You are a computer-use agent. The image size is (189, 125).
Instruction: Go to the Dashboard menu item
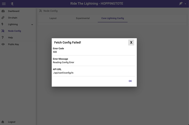tap(14, 11)
